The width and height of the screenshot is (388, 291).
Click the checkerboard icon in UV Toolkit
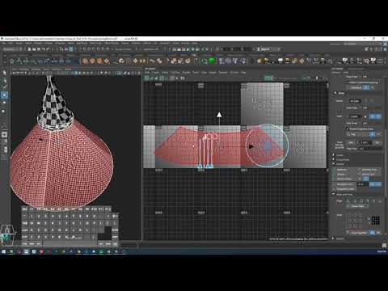376,220
